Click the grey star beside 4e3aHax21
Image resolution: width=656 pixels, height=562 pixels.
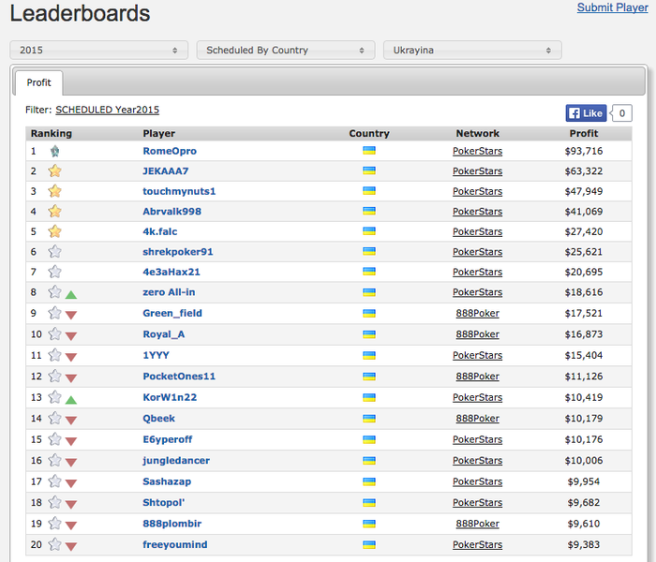tap(54, 272)
